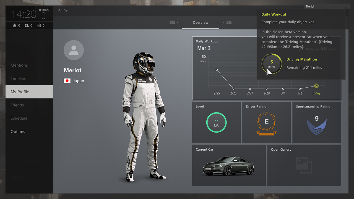
Task: Switch to the Overview tab
Action: point(200,22)
